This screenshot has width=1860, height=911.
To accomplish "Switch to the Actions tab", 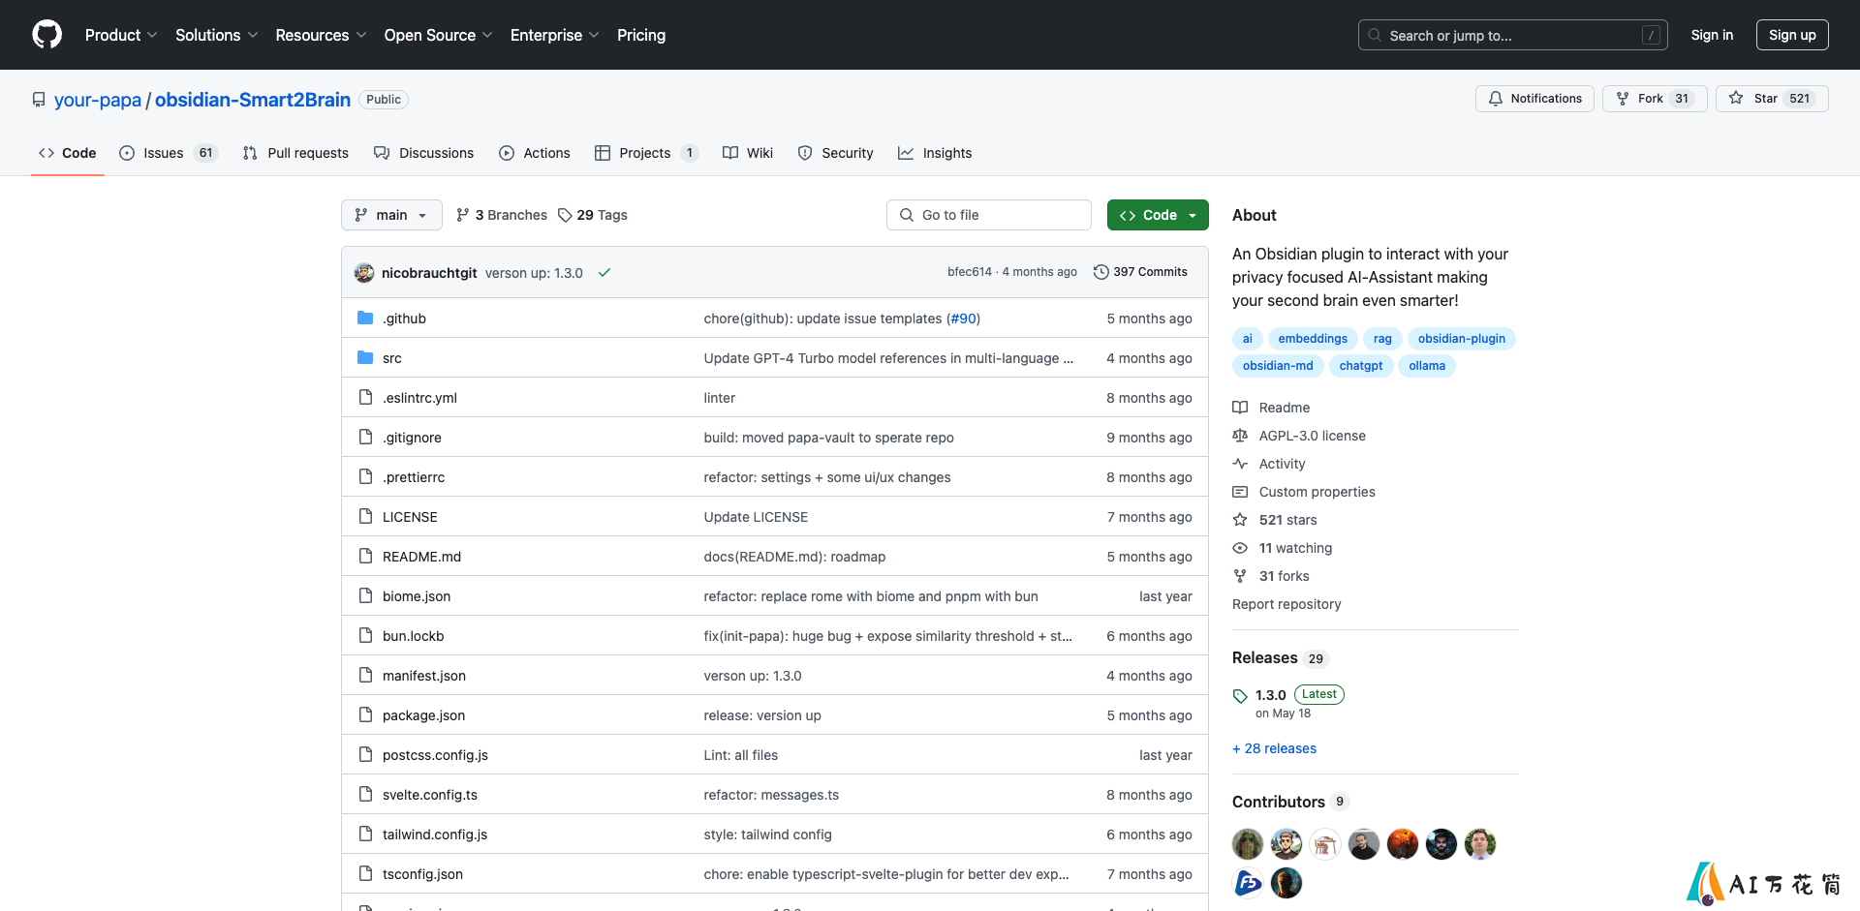I will (535, 153).
